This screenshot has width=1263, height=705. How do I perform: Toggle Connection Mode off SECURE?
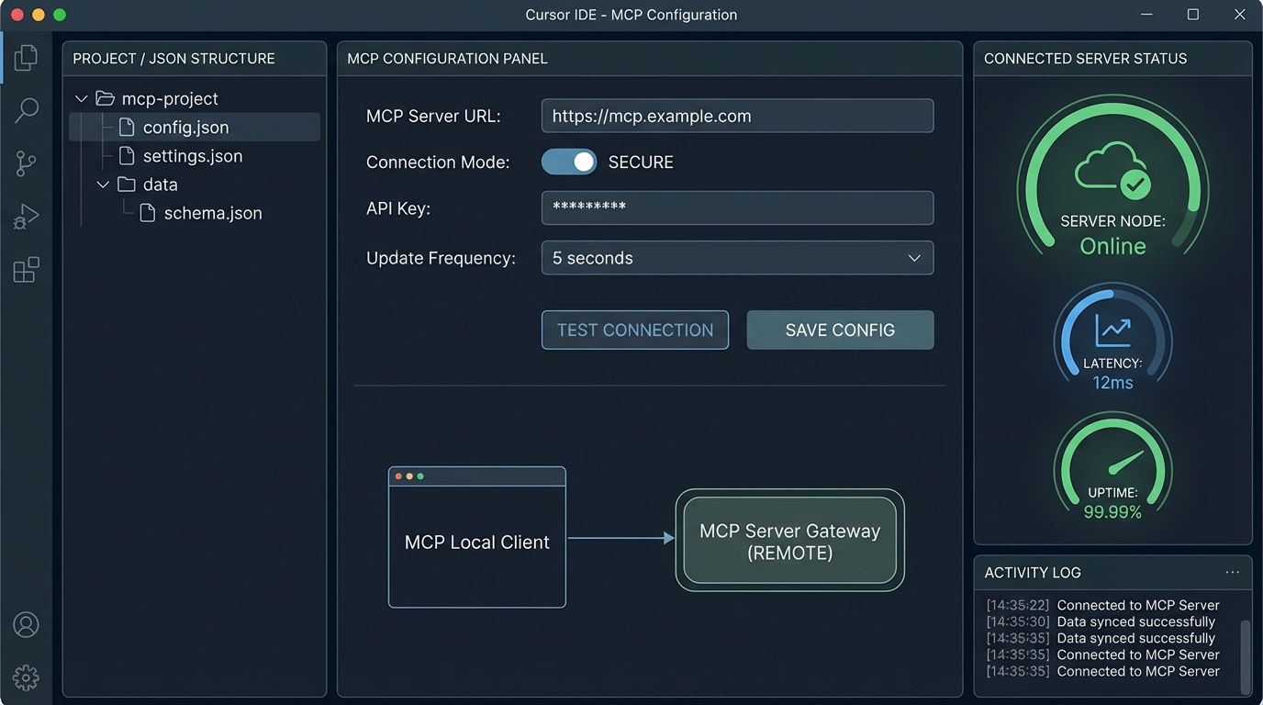[569, 162]
